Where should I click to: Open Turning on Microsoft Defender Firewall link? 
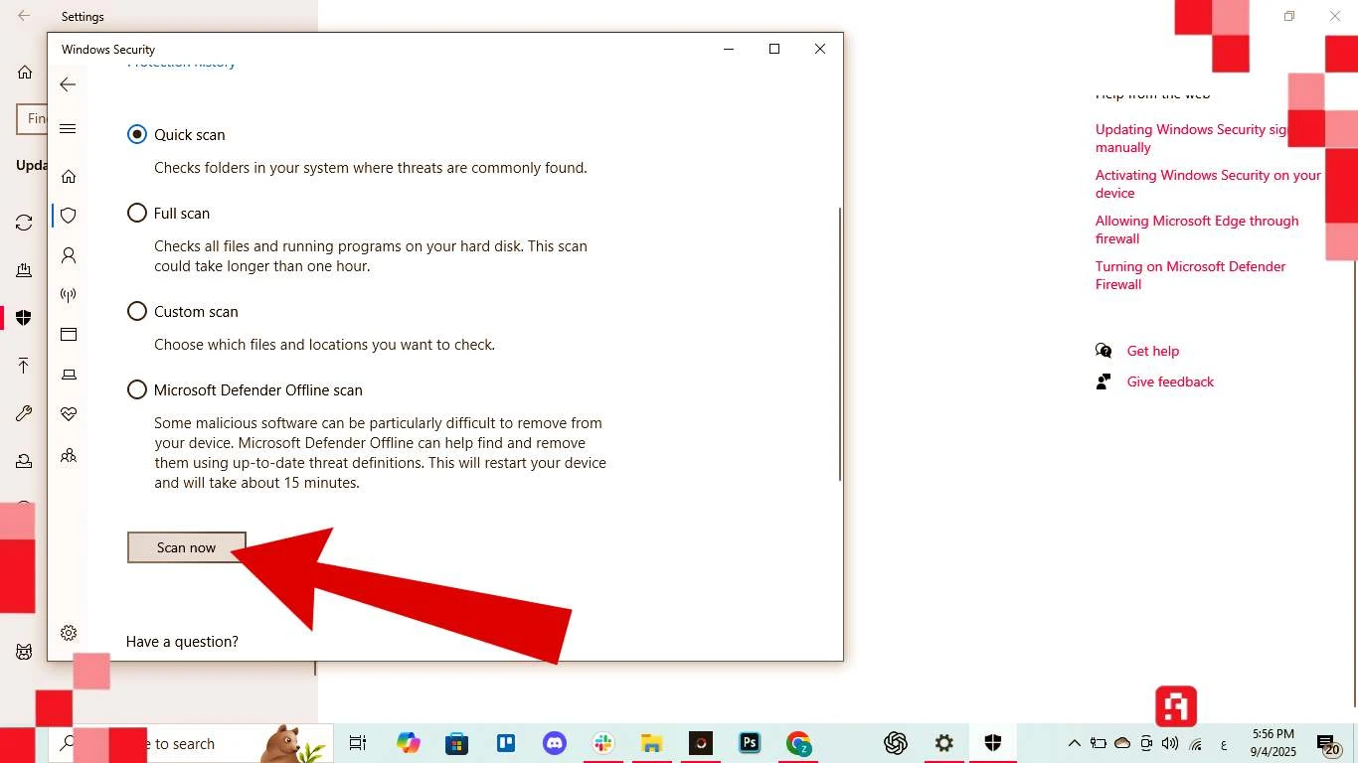1190,275
